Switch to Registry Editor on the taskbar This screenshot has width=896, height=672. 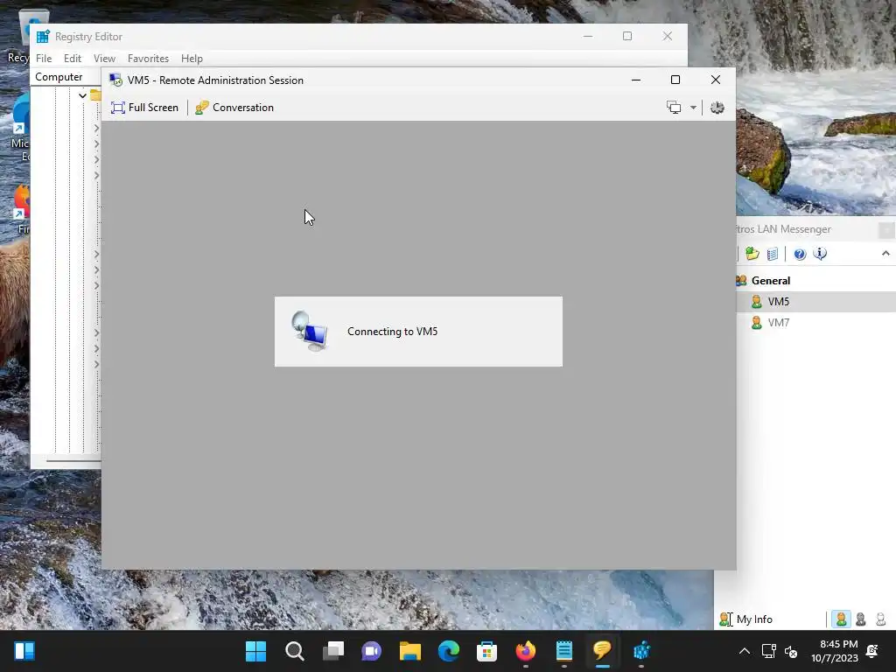click(x=641, y=651)
